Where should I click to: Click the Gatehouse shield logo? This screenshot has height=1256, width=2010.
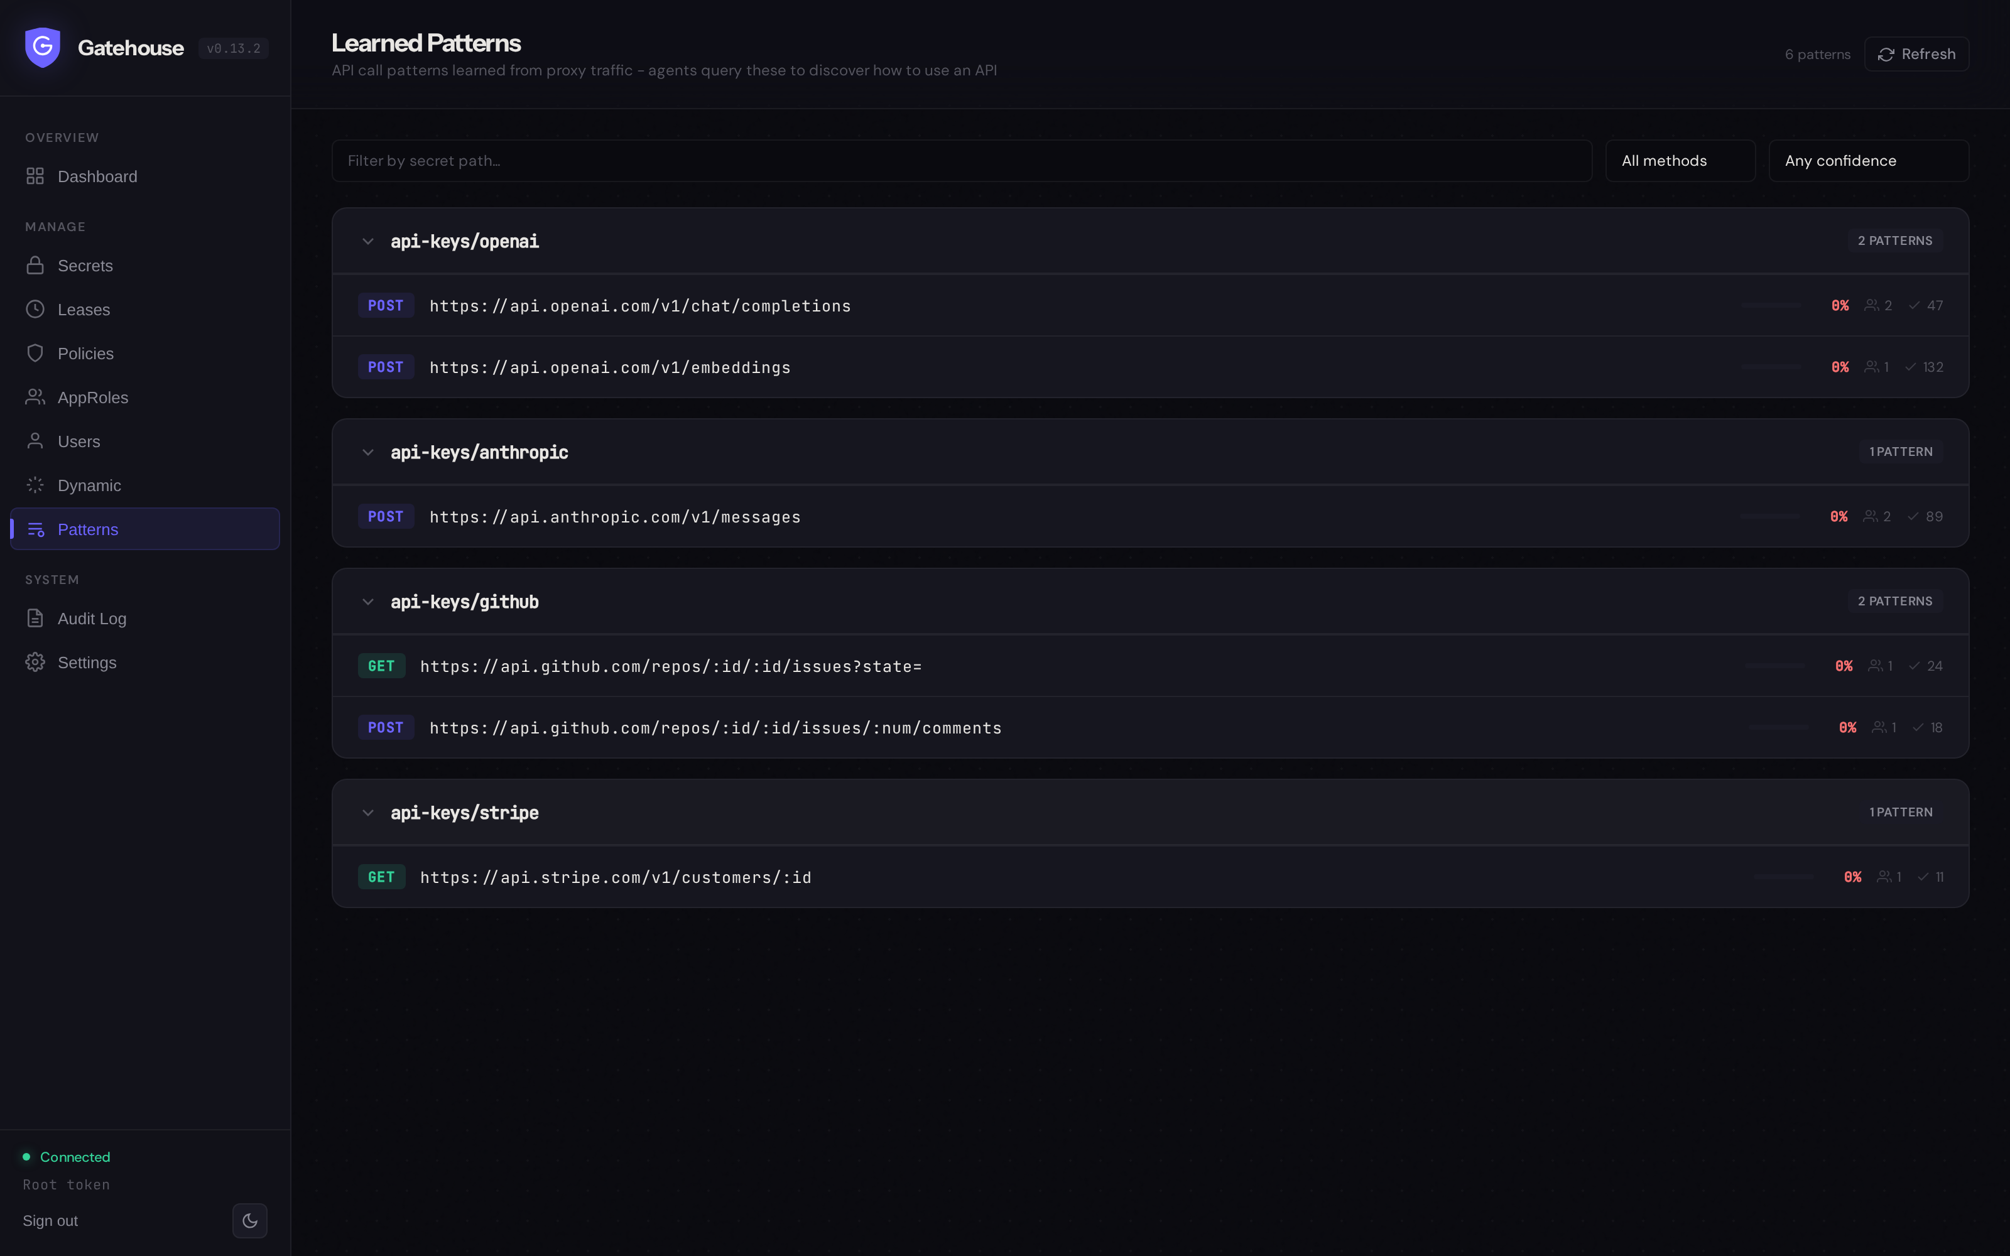pos(42,47)
